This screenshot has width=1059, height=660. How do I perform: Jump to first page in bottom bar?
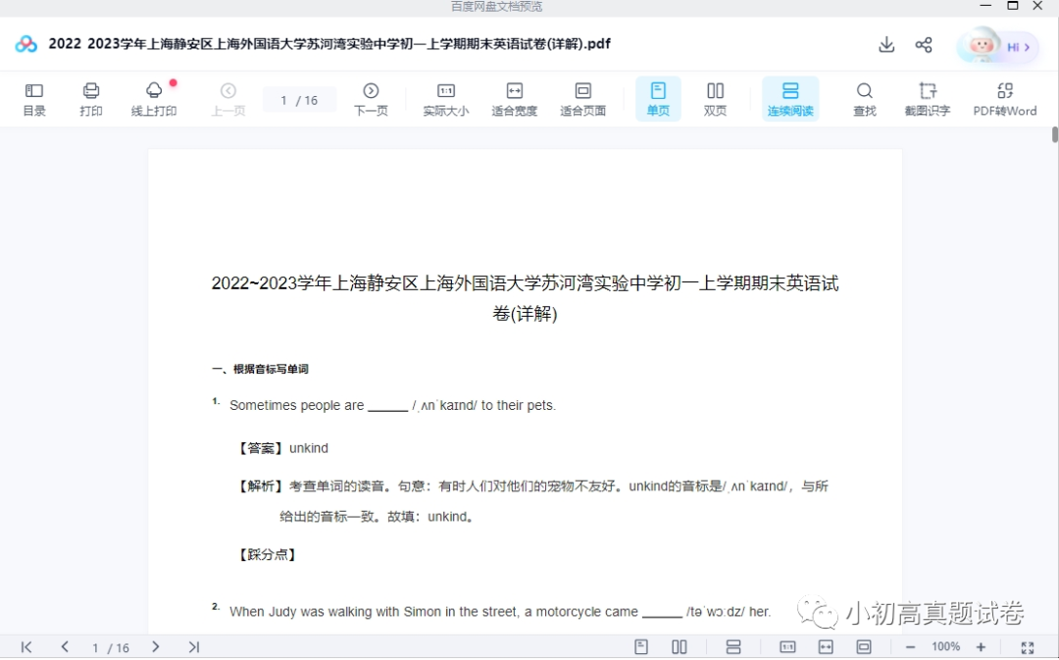click(x=26, y=647)
